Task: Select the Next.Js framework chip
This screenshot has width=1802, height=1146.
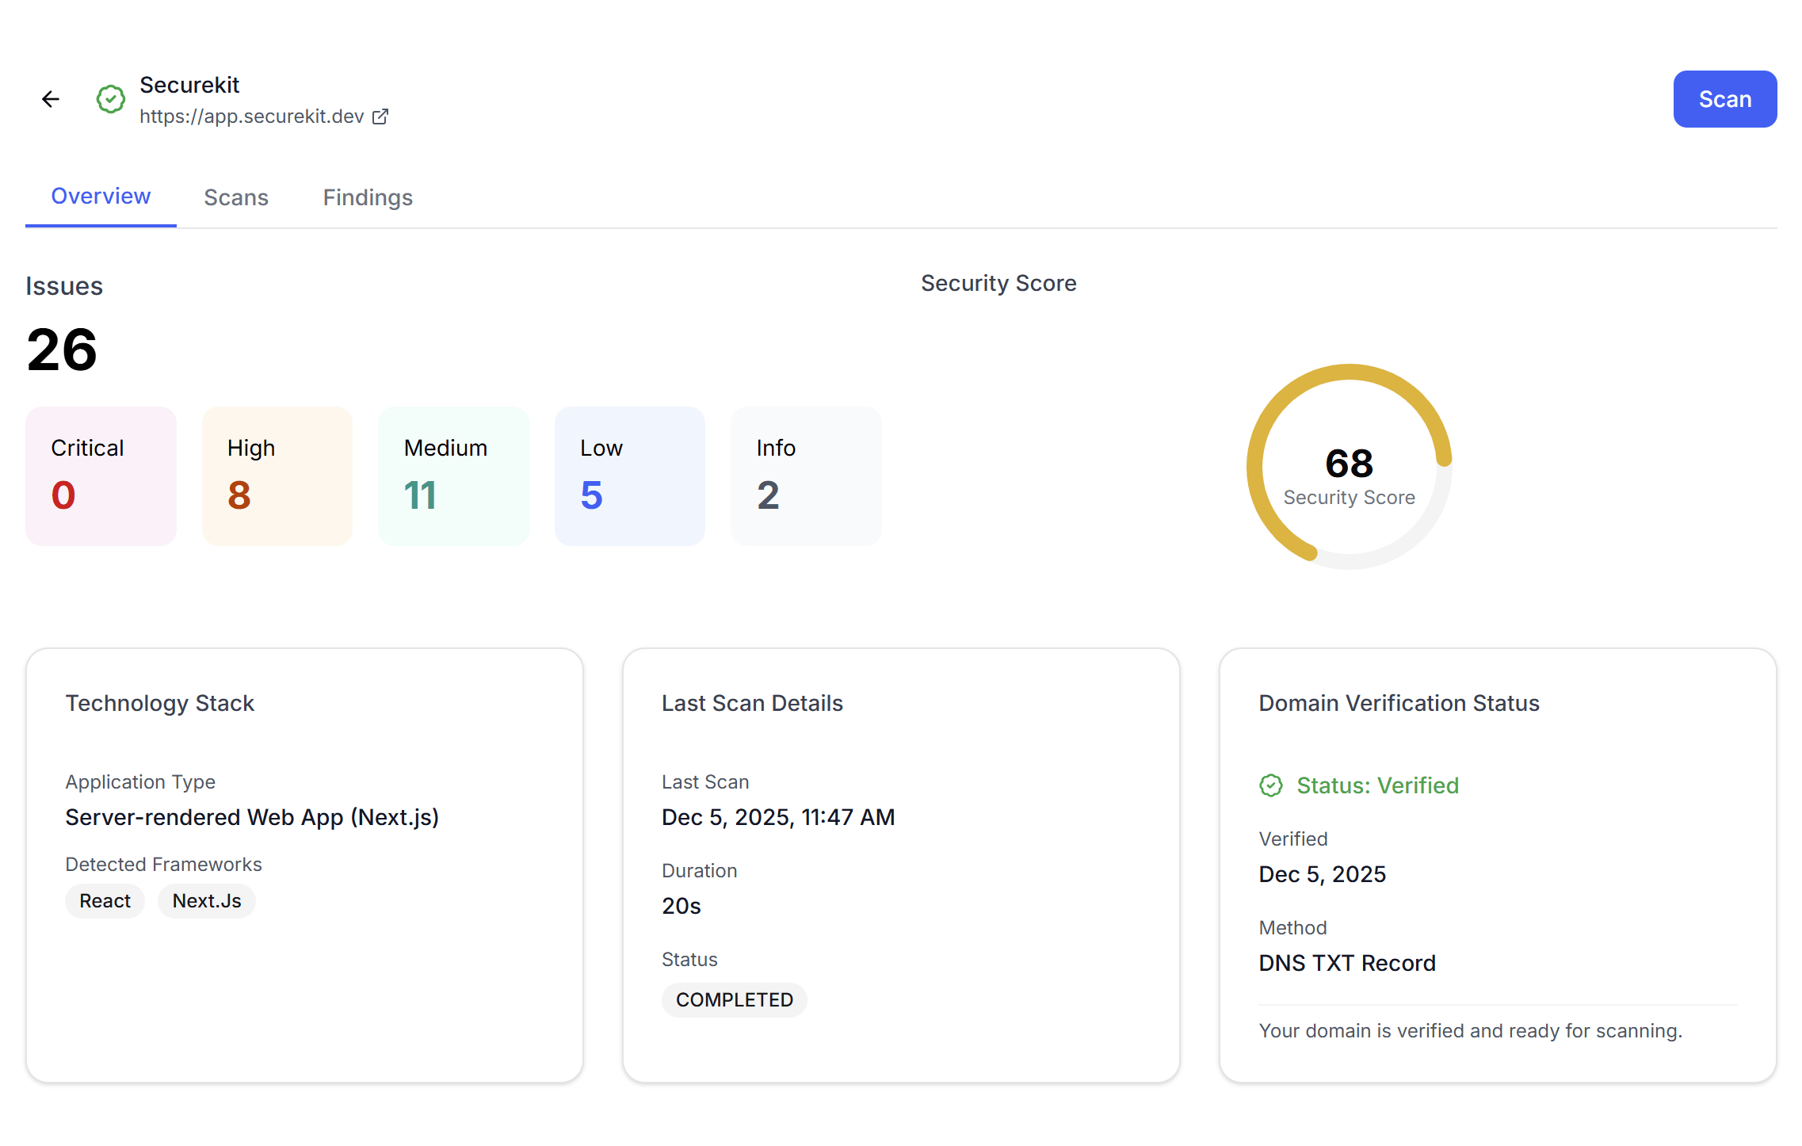Action: point(206,900)
